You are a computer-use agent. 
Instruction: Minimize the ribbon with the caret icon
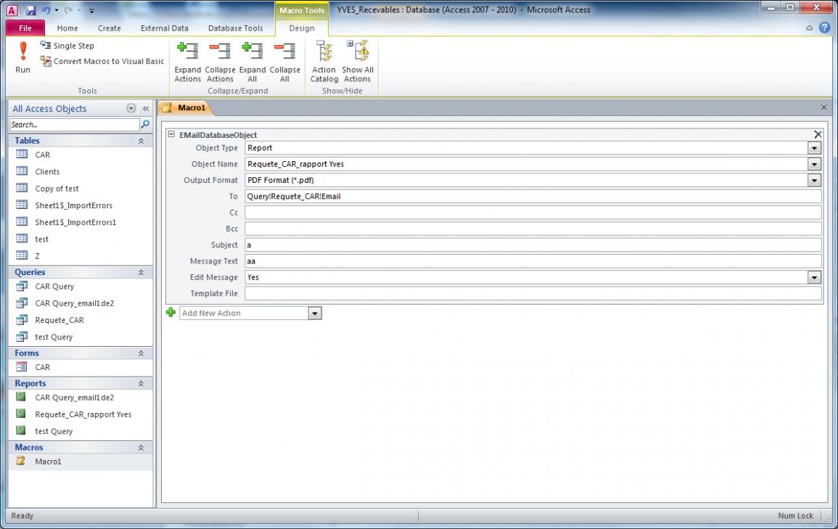(x=809, y=28)
